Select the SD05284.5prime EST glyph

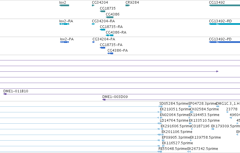pos(160,106)
